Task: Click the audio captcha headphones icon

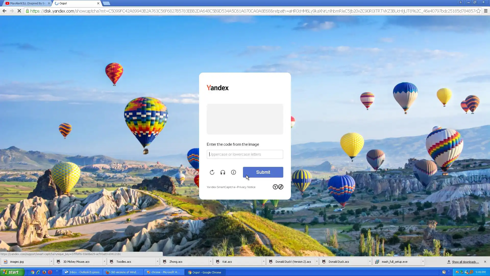Action: coord(223,172)
